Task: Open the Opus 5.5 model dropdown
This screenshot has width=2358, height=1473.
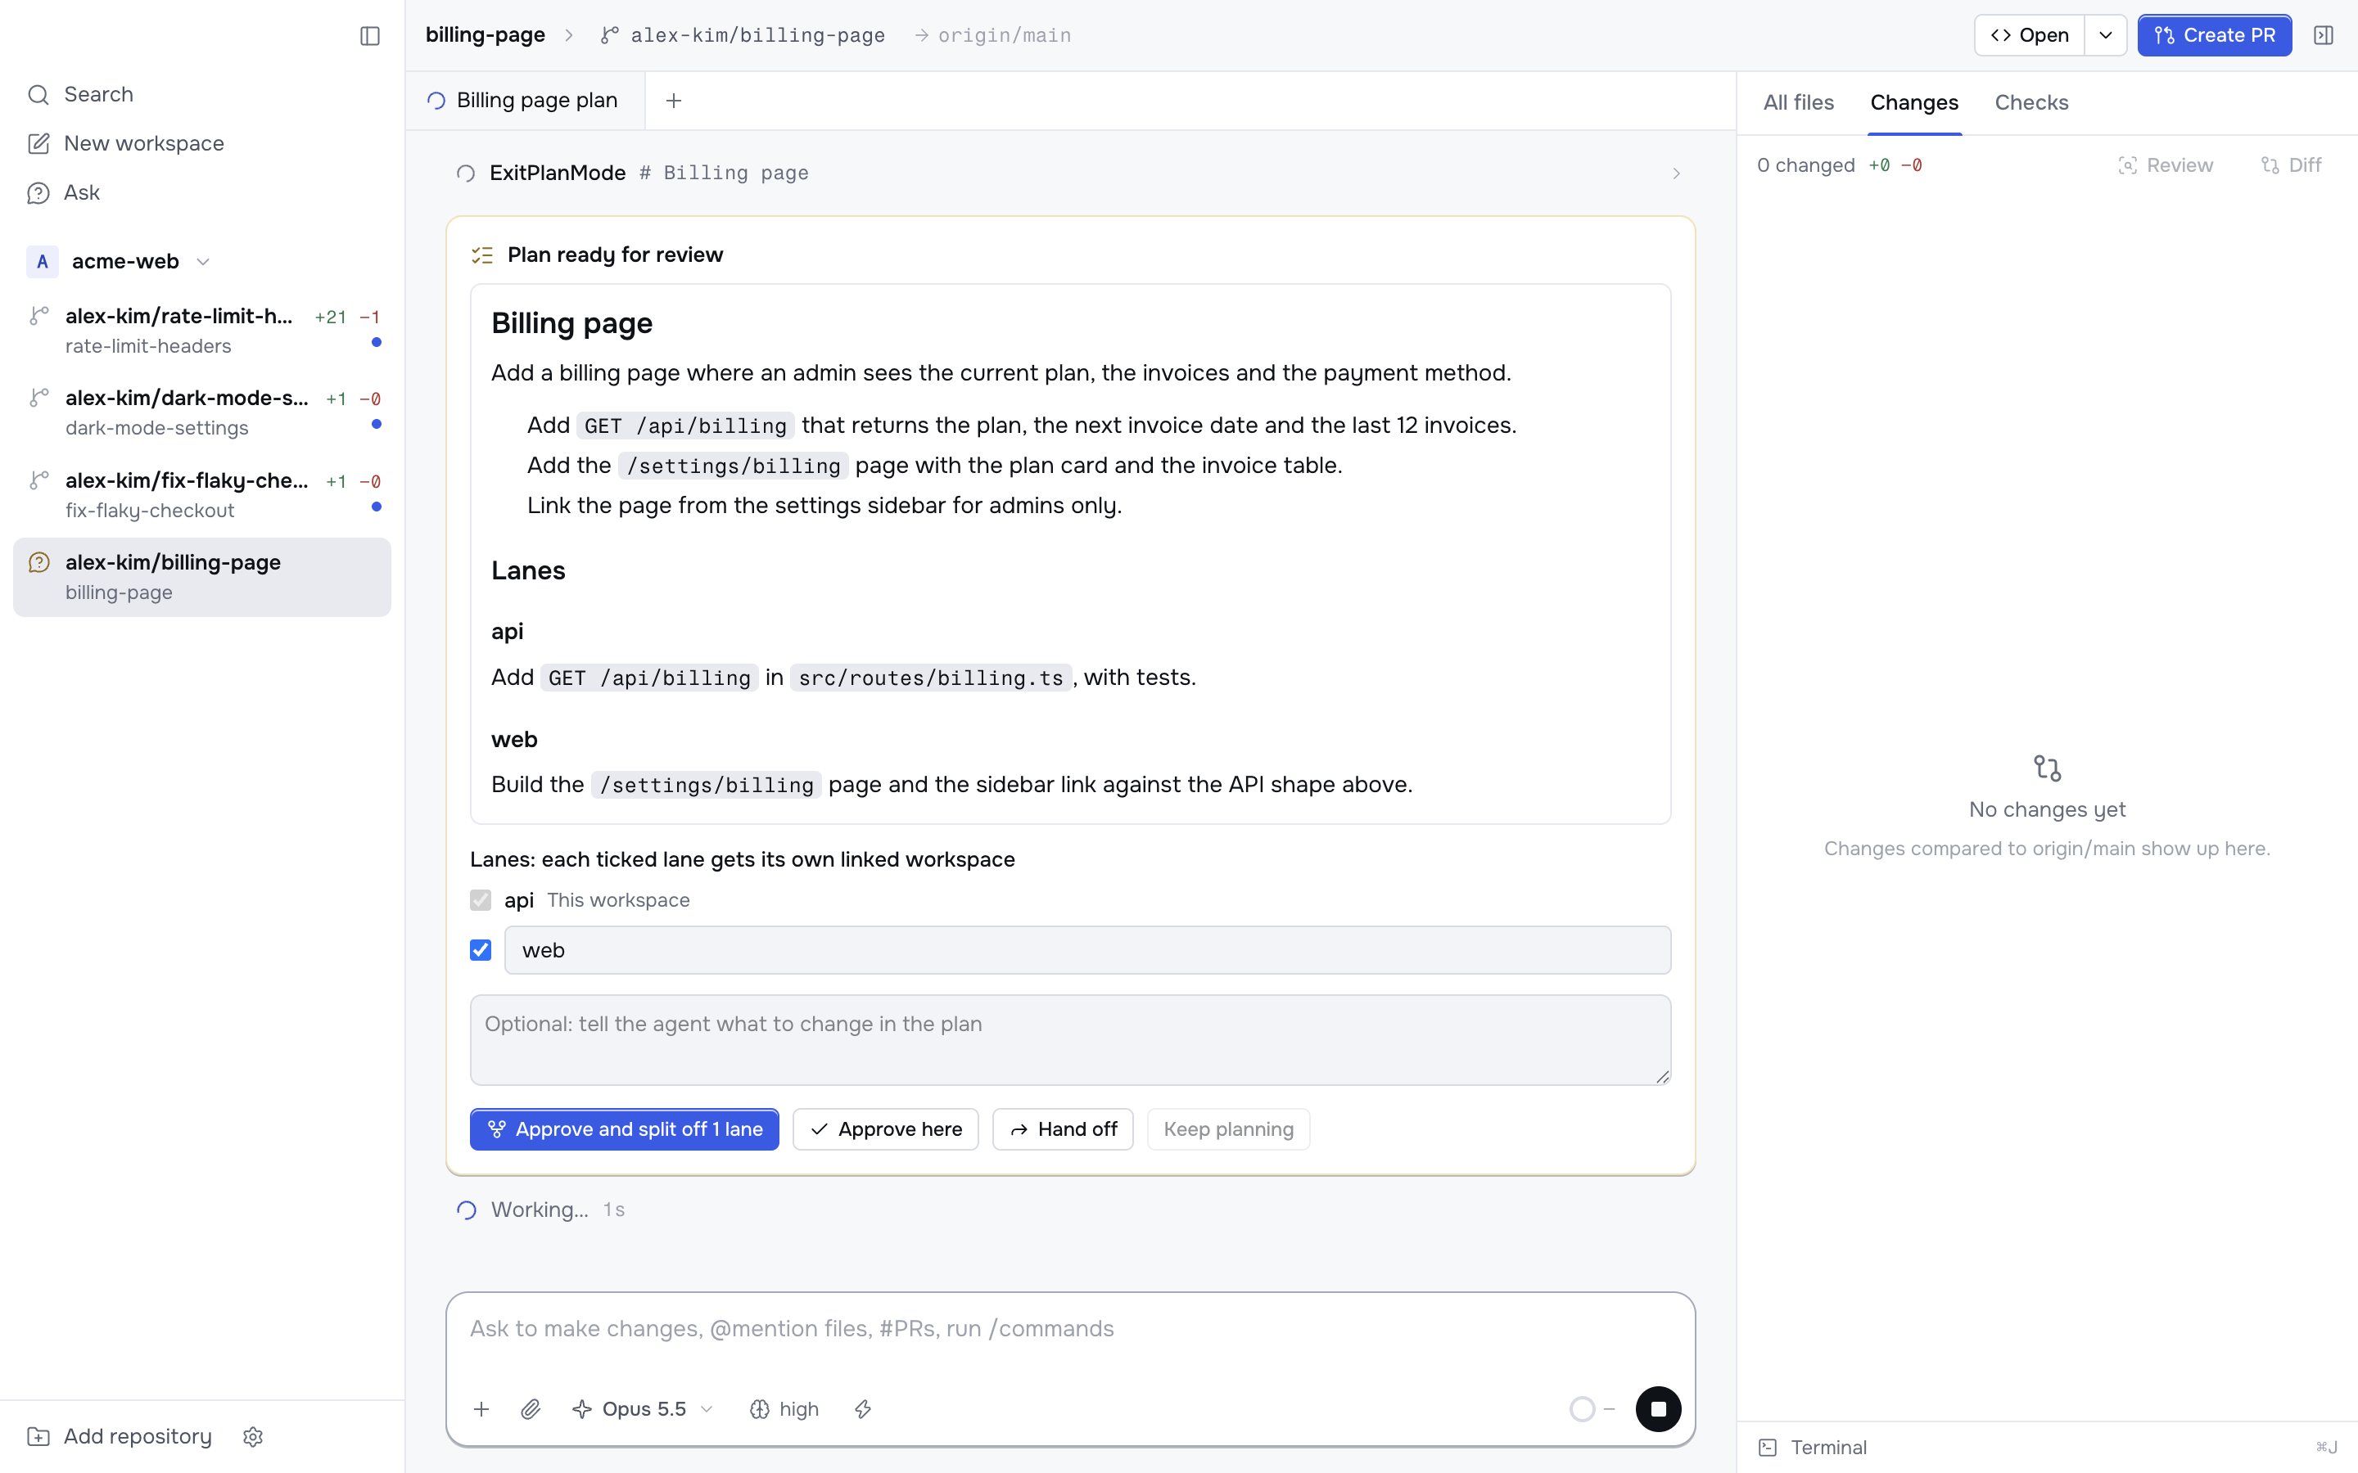Action: pyautogui.click(x=643, y=1408)
